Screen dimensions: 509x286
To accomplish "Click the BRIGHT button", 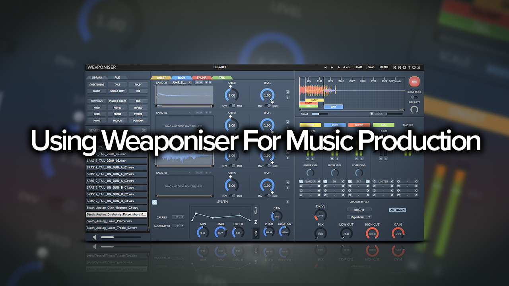I will point(359,210).
